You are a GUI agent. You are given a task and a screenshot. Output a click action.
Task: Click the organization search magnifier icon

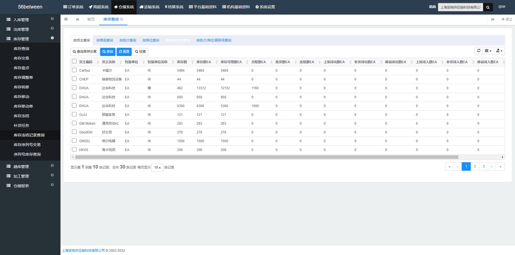(x=488, y=7)
